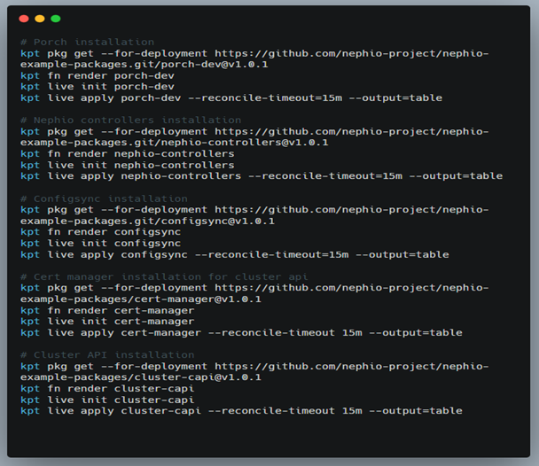The width and height of the screenshot is (539, 466).
Task: Click 'kpt live init configsync' line
Action: [101, 243]
